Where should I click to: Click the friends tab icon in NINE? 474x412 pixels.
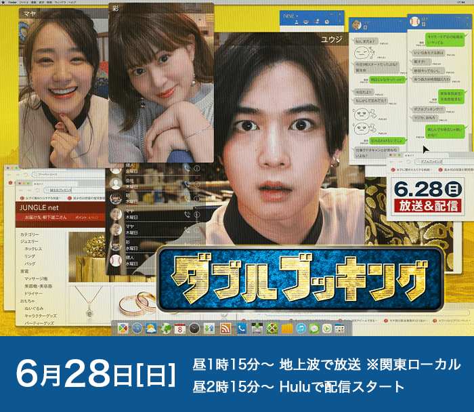(297, 22)
